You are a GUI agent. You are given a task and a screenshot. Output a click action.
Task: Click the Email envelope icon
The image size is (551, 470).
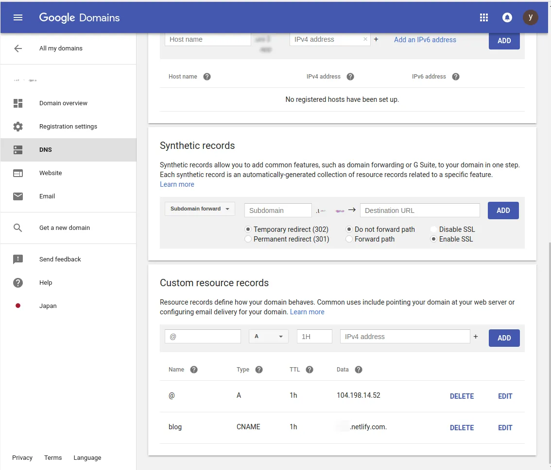click(x=18, y=196)
